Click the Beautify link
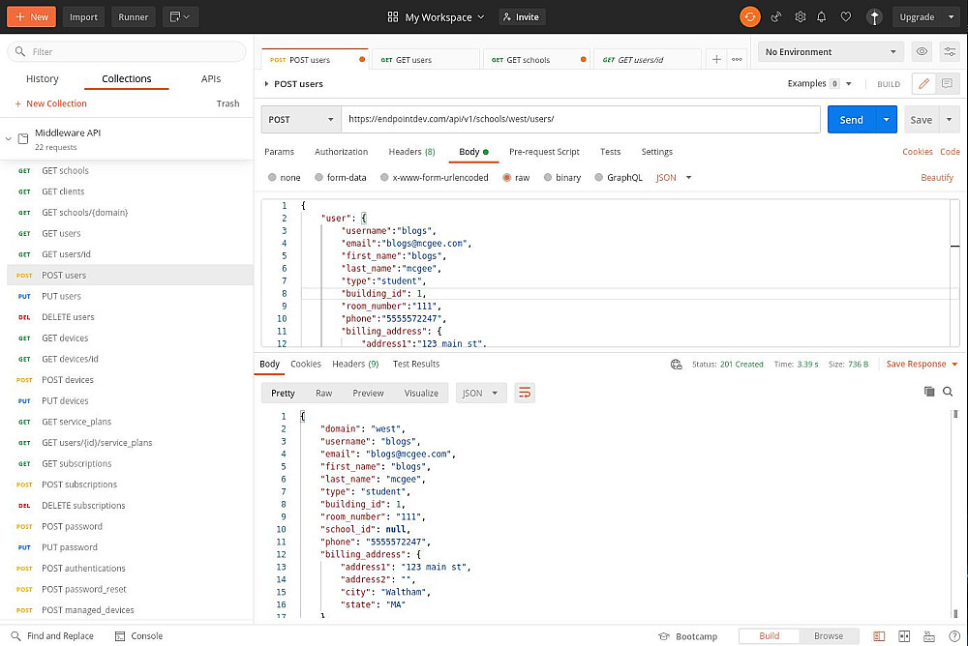The height and width of the screenshot is (646, 968). tap(937, 178)
